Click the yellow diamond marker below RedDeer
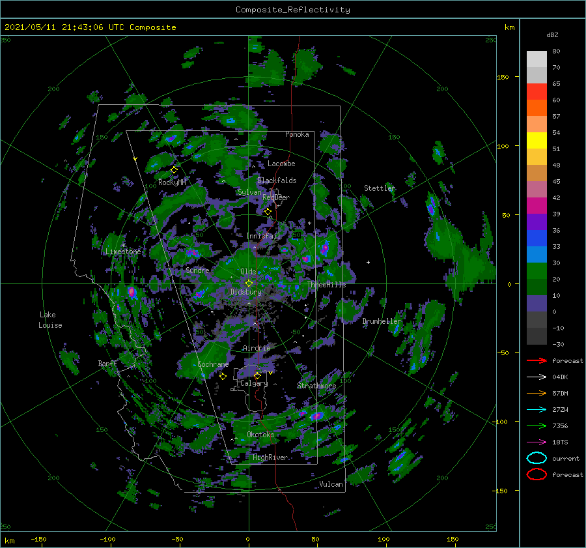 coord(268,212)
